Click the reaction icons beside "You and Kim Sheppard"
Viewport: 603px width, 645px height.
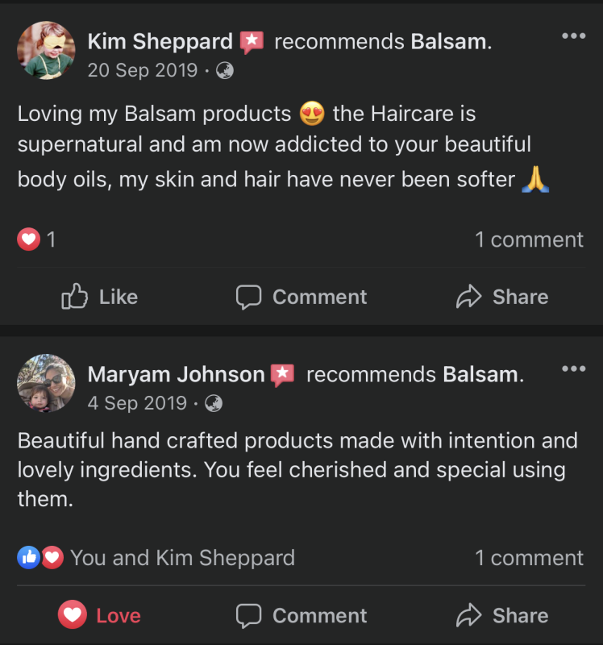[x=40, y=557]
